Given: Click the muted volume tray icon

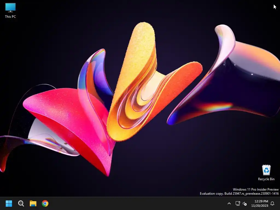Looking at the screenshot, I should coord(245,203).
